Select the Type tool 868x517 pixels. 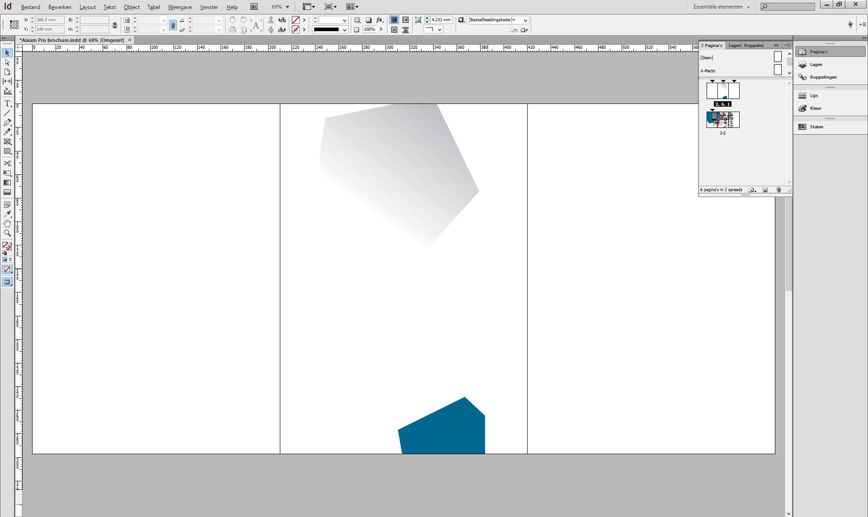7,103
